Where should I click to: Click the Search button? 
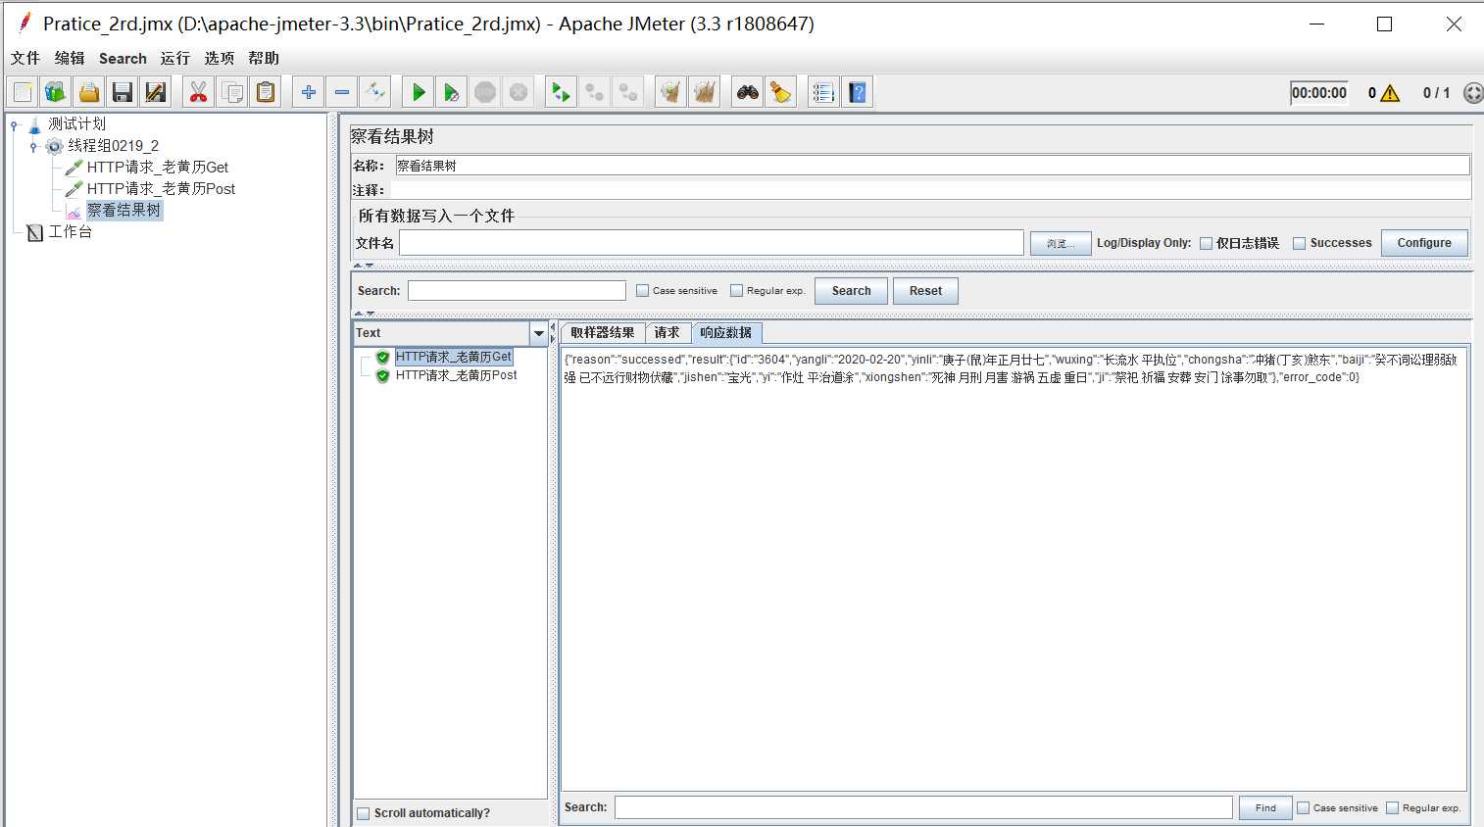(x=851, y=291)
